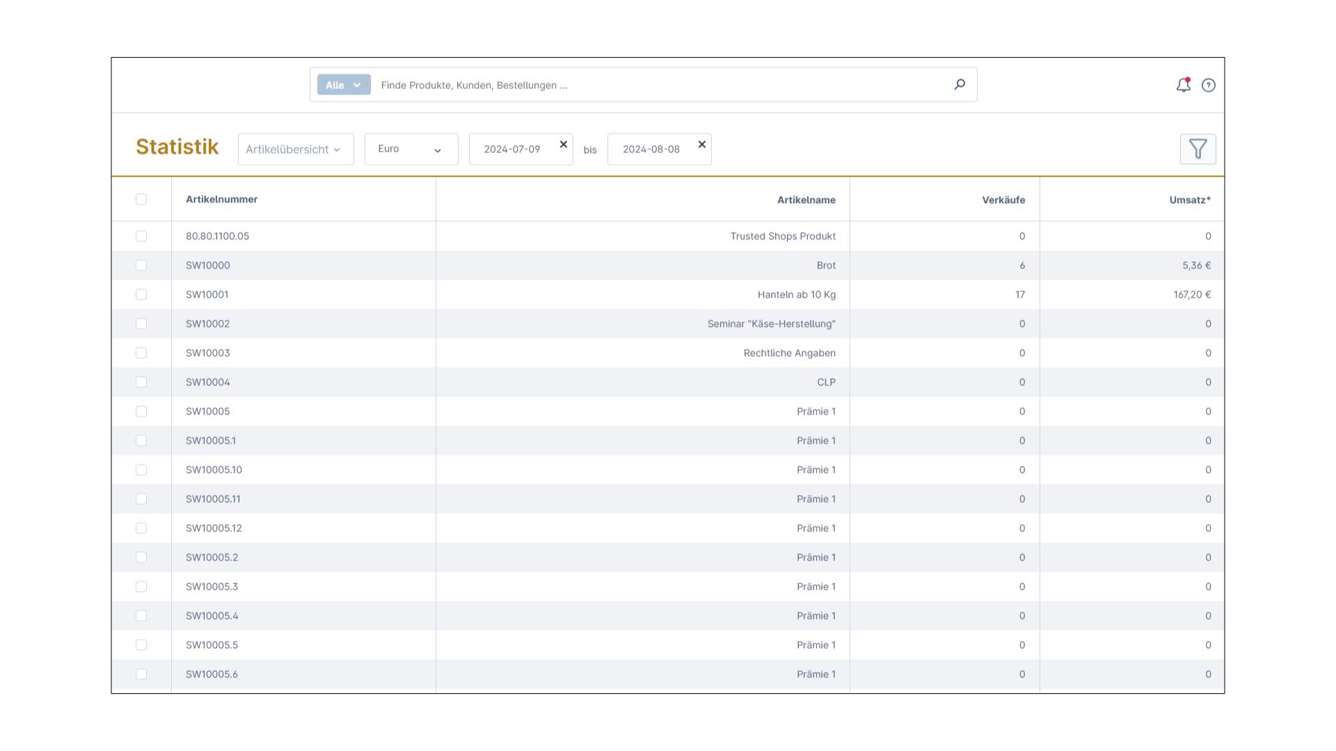
Task: Check the row for SW10000
Action: [x=141, y=266]
